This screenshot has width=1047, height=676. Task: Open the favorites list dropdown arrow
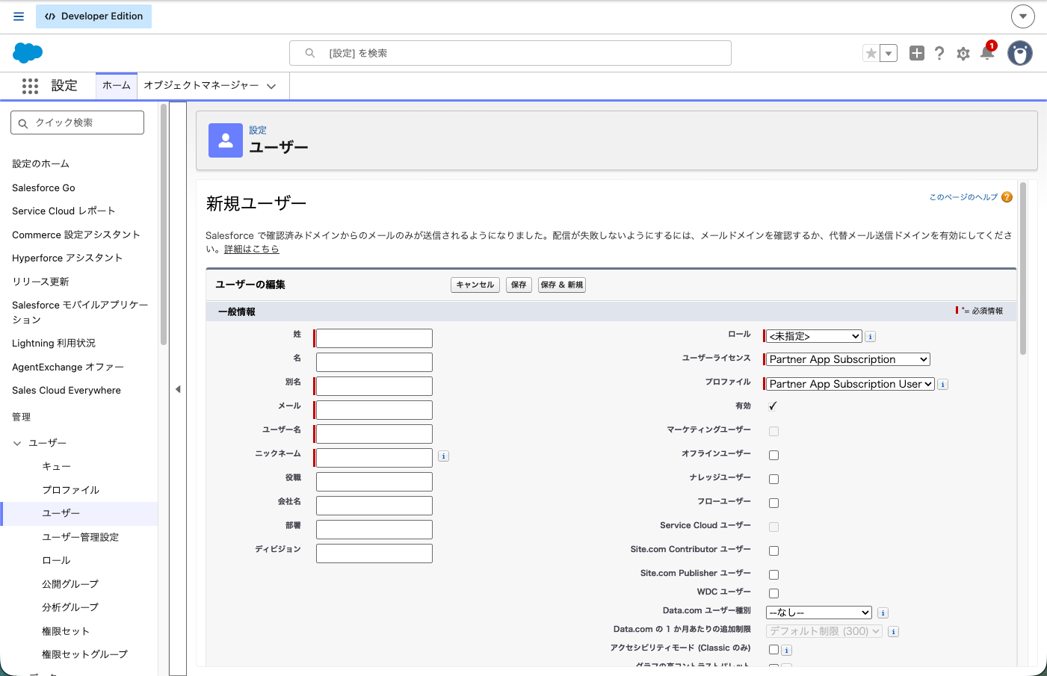pyautogui.click(x=889, y=53)
